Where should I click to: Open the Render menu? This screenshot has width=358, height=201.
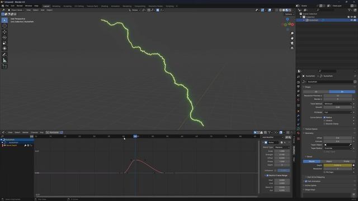[x=20, y=6]
